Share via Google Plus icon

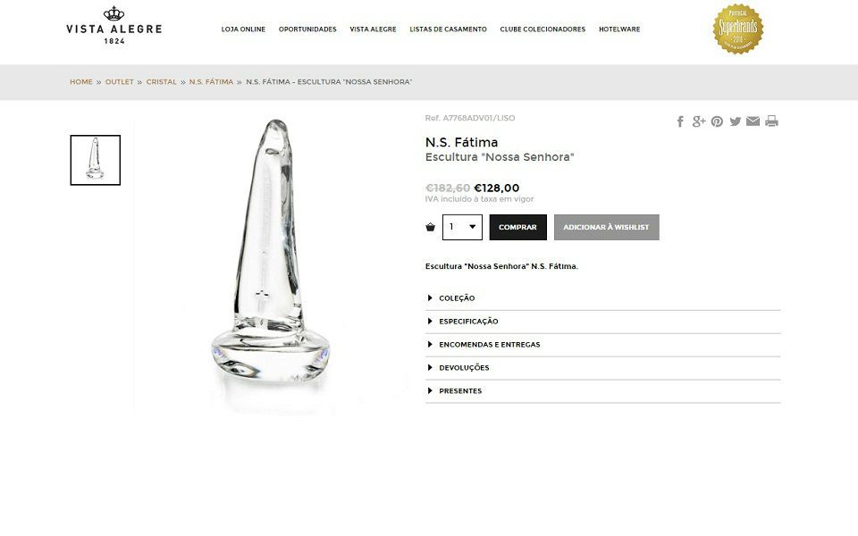pyautogui.click(x=699, y=121)
